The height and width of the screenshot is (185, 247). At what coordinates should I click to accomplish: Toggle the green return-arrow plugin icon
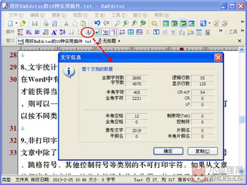click(97, 32)
